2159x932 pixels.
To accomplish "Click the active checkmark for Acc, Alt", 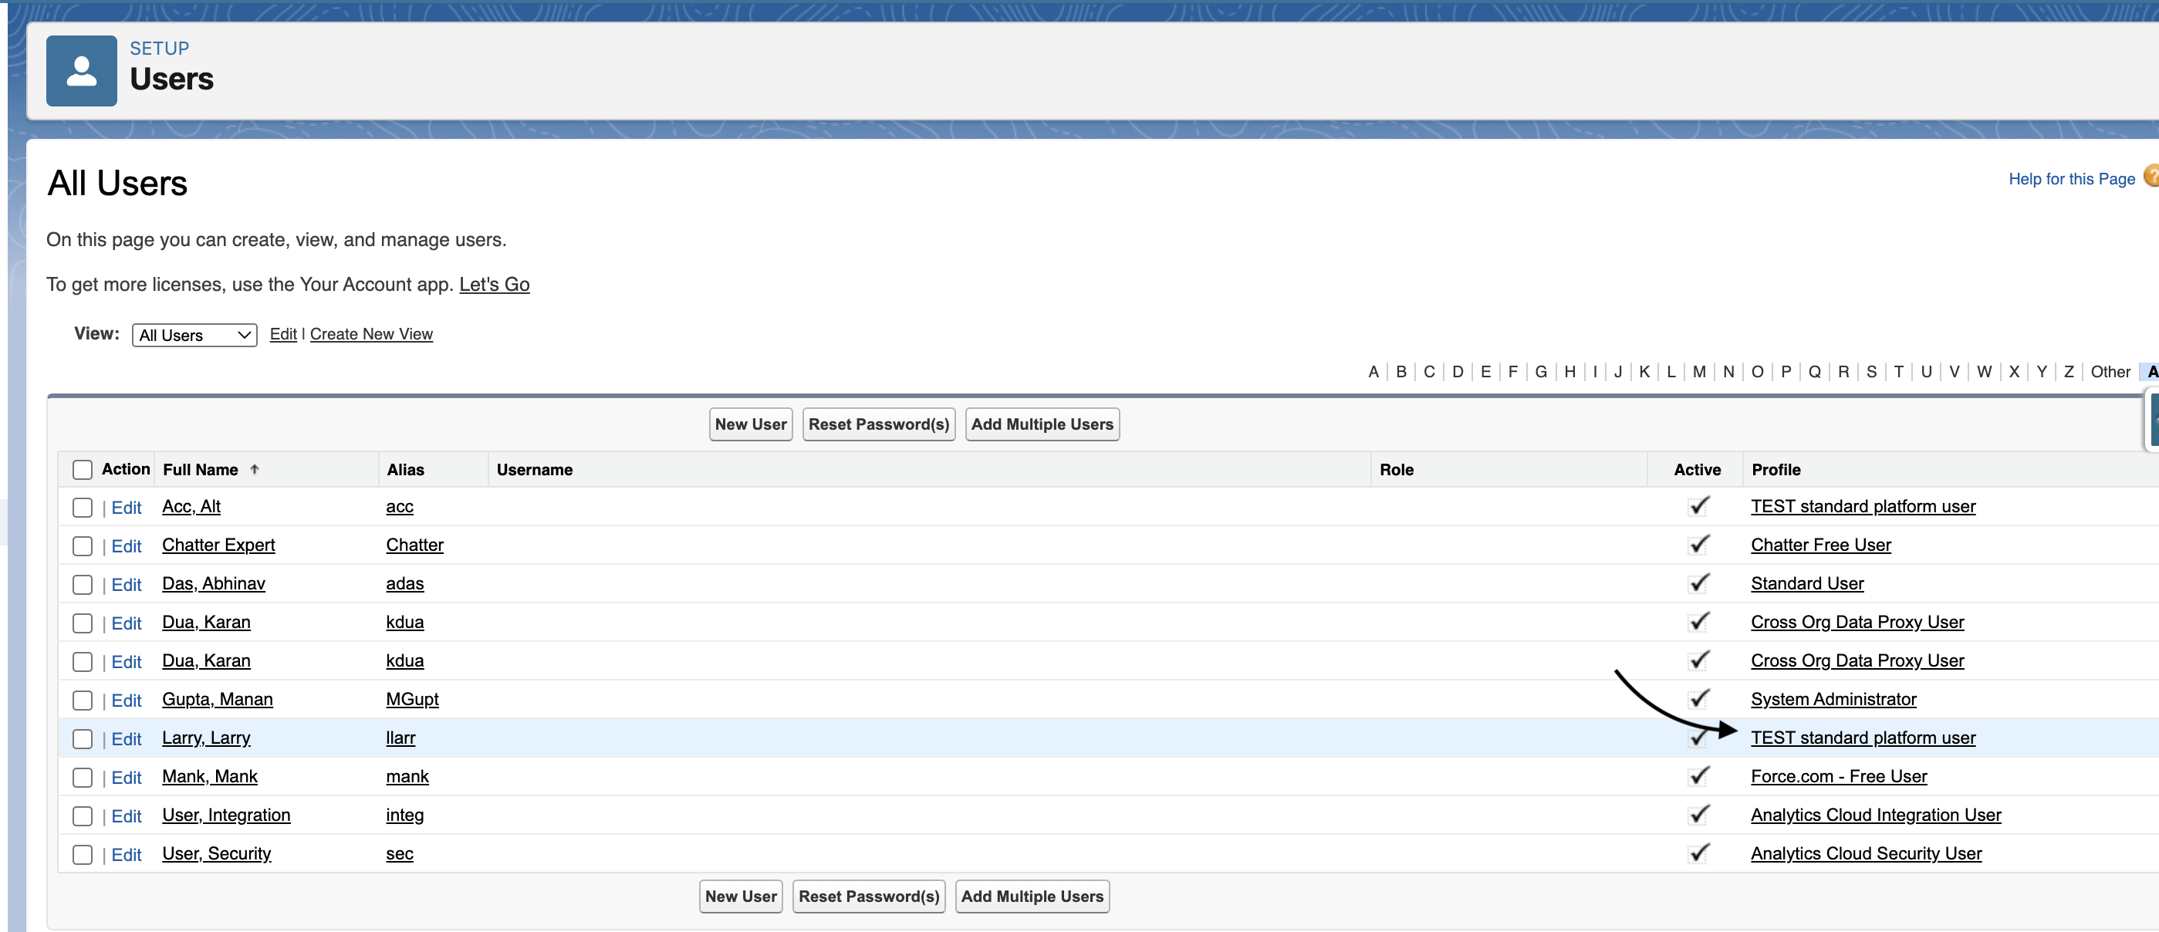I will [1698, 506].
